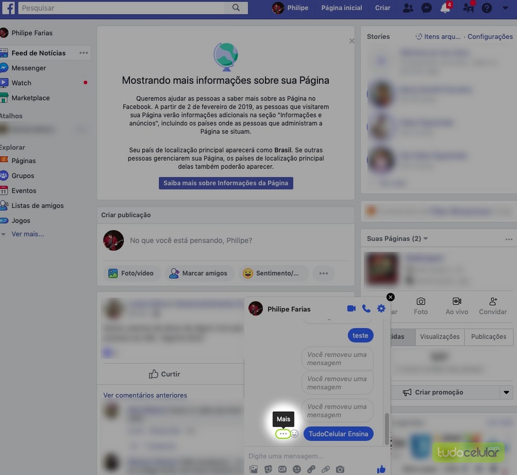Start a video call with Philipe Farias
This screenshot has width=517, height=475.
351,309
